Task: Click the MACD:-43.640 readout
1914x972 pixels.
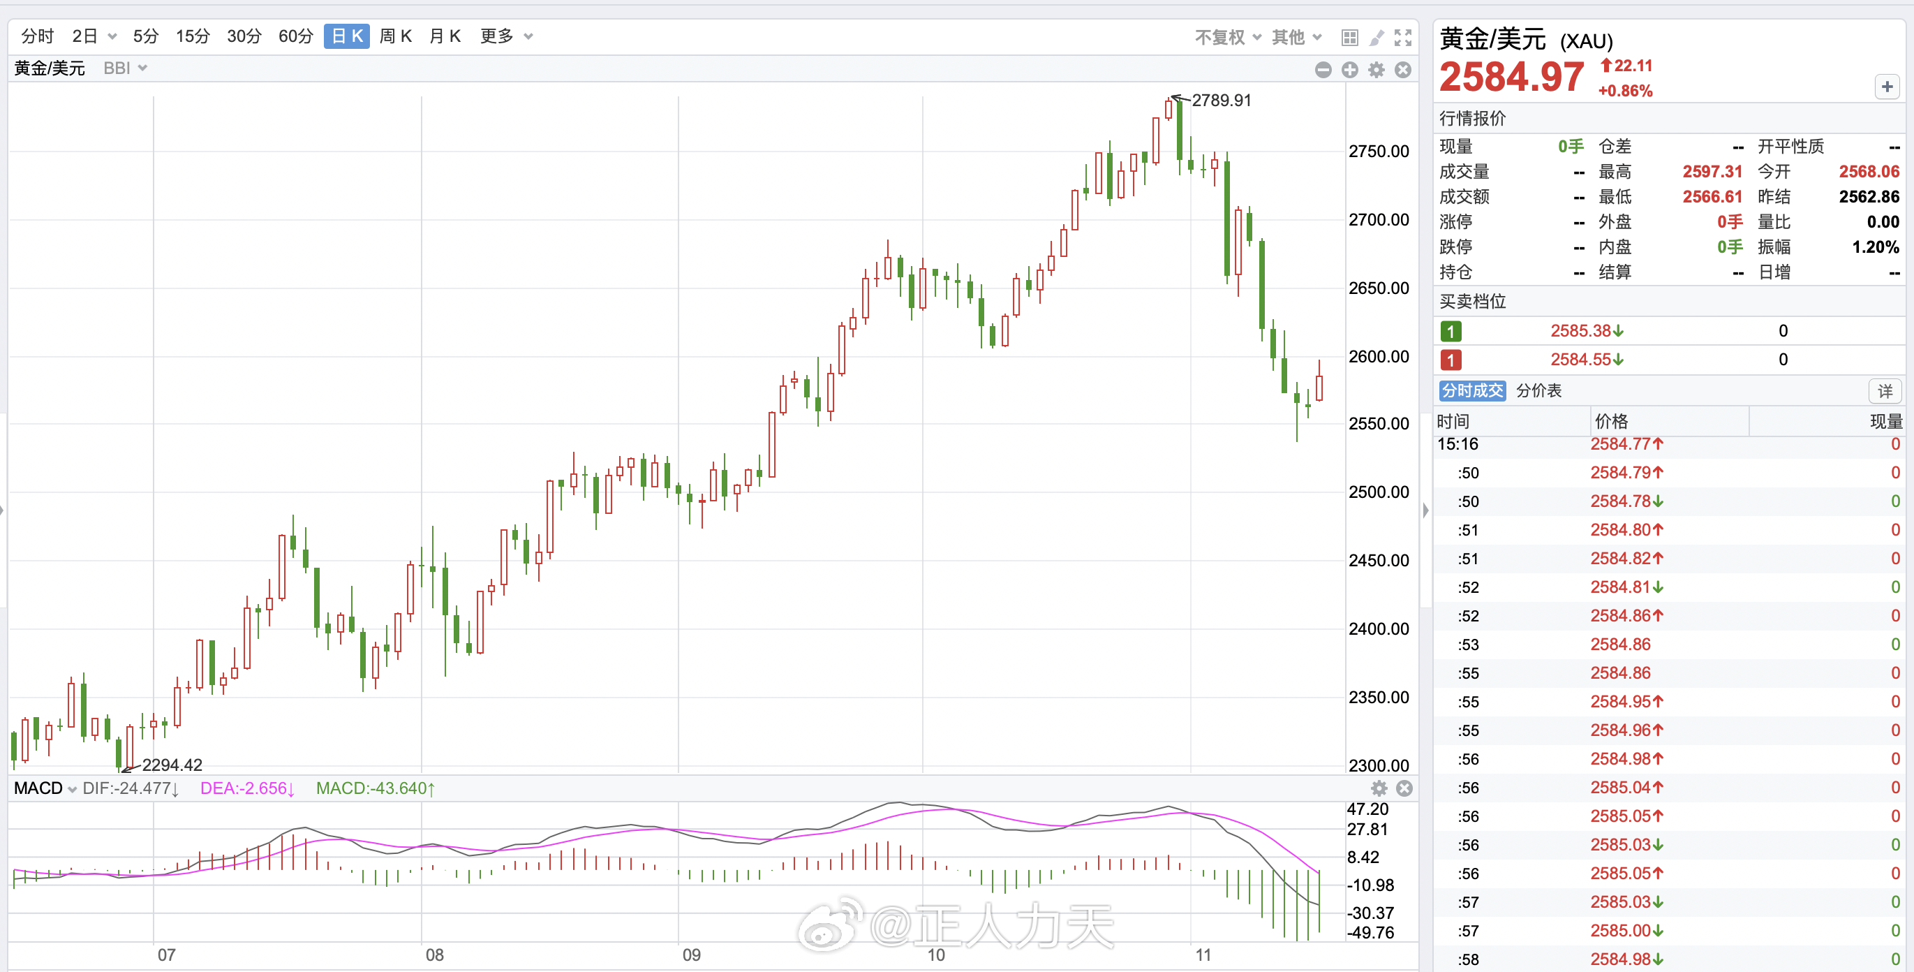Action: (x=376, y=788)
